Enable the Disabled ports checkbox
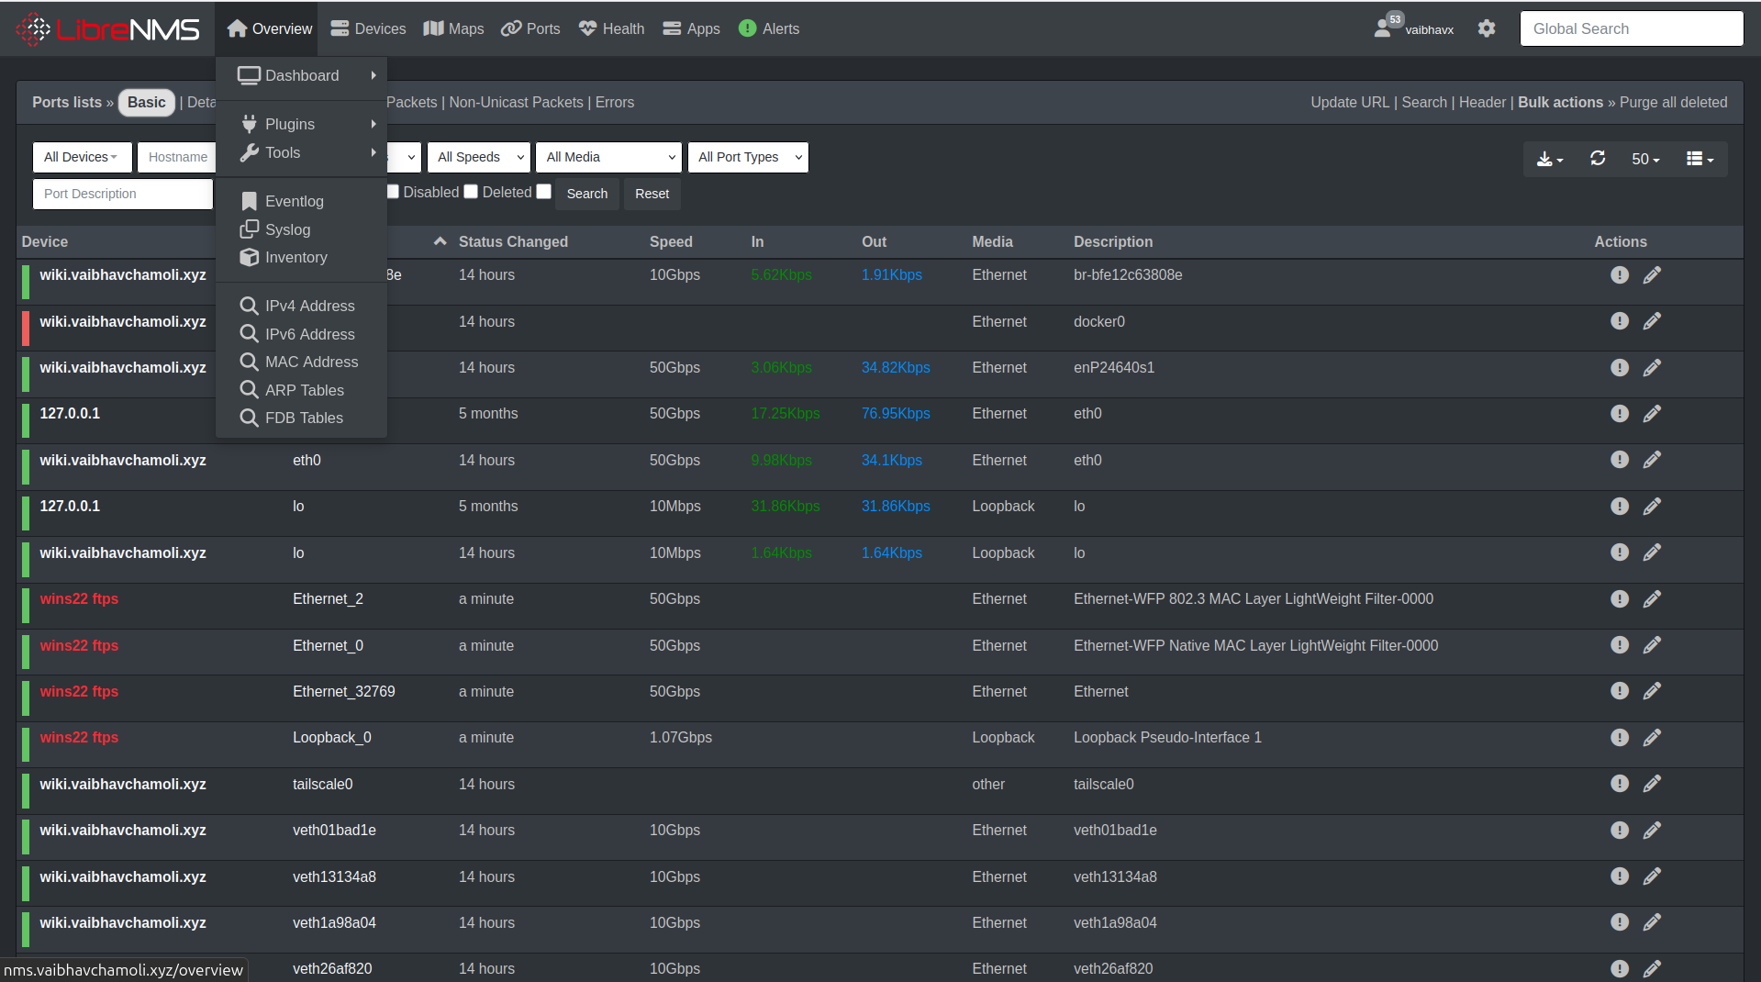 click(x=393, y=191)
